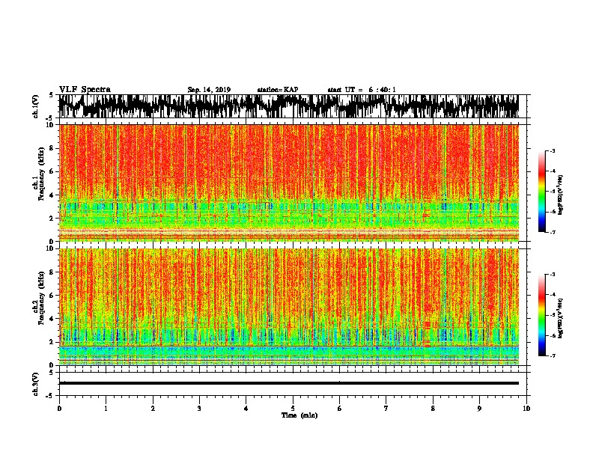Click time axis tick label '1'
The width and height of the screenshot is (593, 458).
(106, 409)
